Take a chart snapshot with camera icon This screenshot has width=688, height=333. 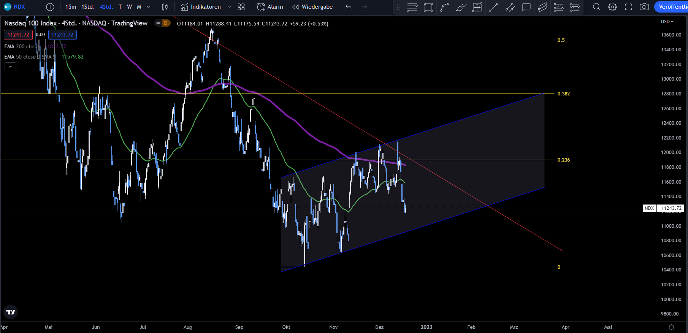[644, 7]
